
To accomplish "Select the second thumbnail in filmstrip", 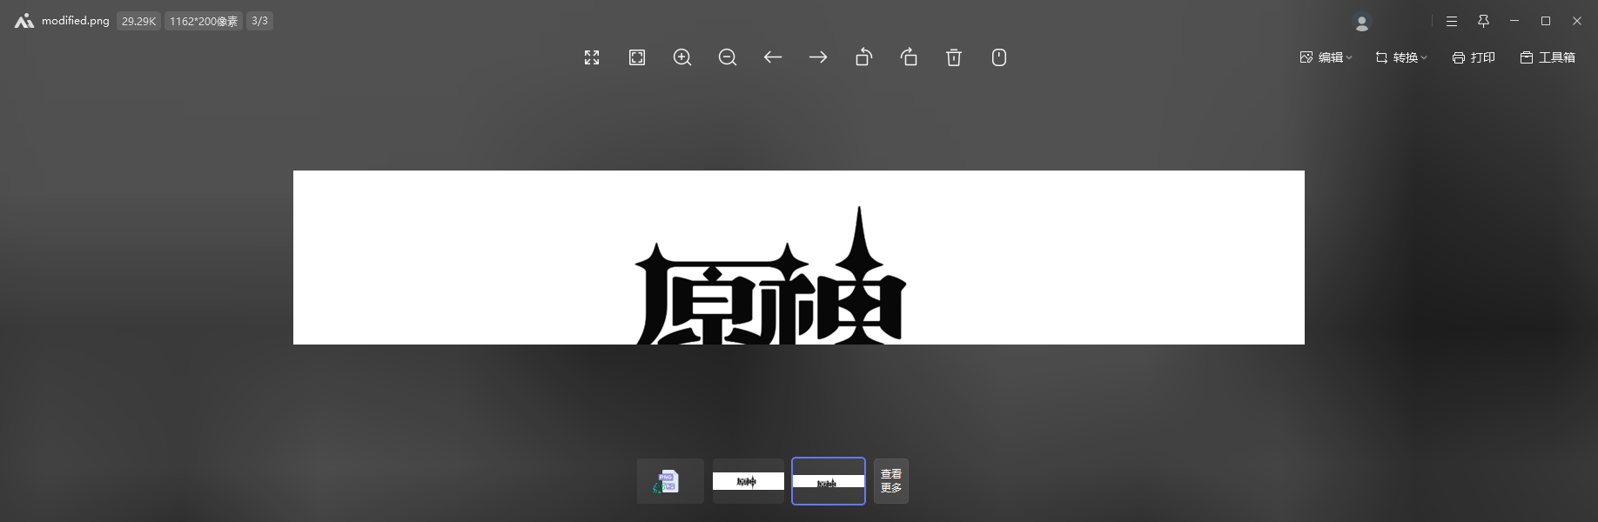I will pos(749,481).
